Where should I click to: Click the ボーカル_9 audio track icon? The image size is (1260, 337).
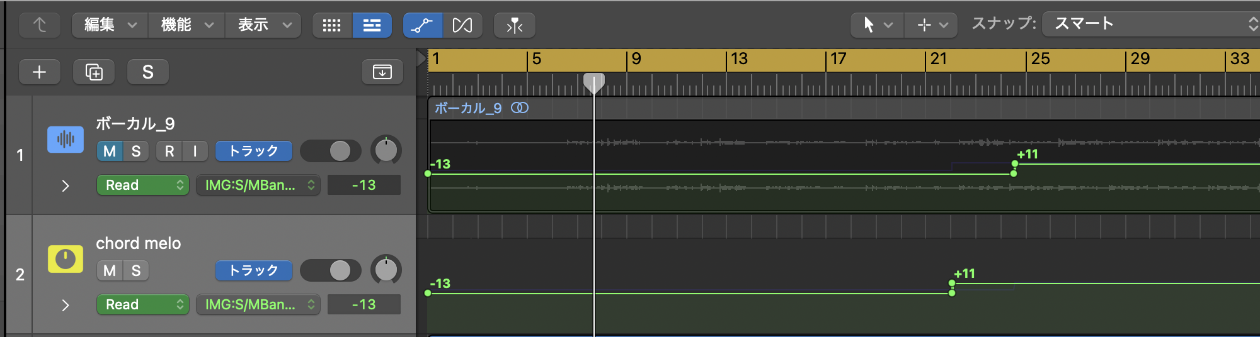point(66,139)
